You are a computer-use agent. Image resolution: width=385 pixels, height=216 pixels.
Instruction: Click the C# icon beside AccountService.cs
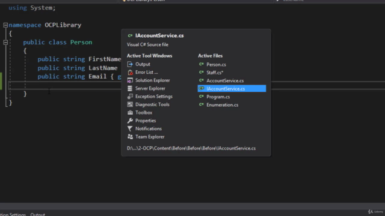(x=202, y=80)
